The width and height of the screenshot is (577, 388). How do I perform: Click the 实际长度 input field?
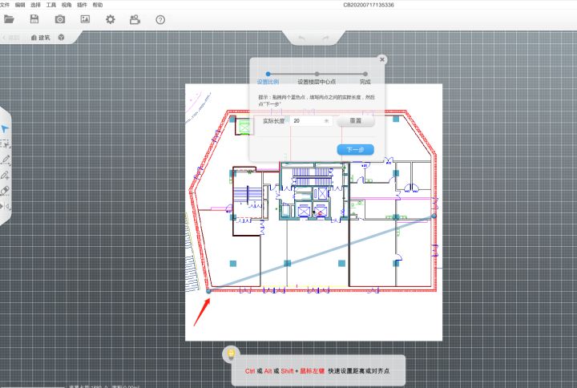tap(311, 121)
